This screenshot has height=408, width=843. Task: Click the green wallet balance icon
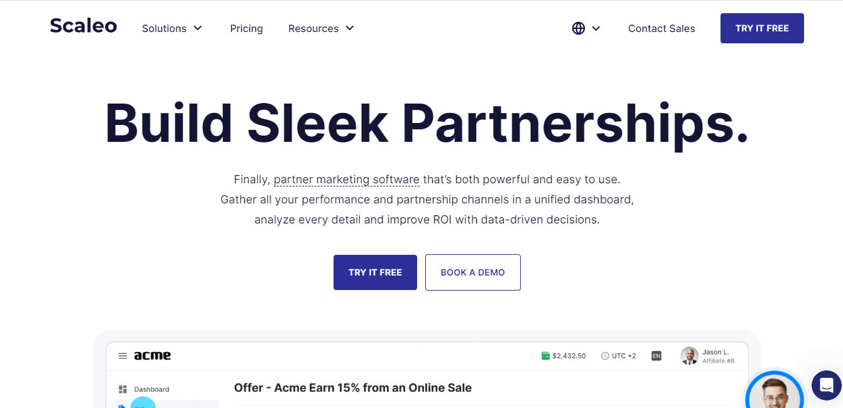545,356
